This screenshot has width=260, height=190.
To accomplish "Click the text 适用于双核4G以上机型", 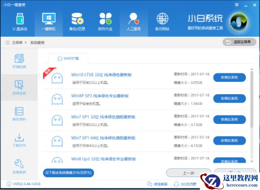I will pos(90,146).
